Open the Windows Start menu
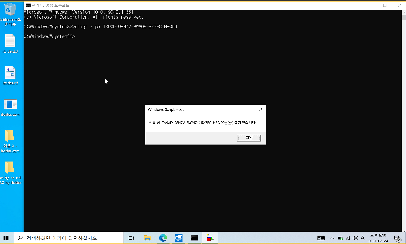 (6, 238)
